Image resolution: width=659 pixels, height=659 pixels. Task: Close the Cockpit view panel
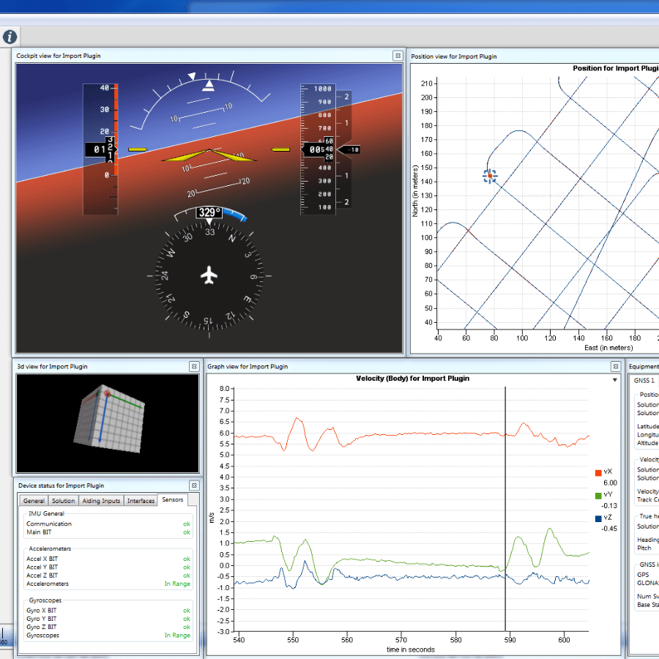click(x=397, y=56)
